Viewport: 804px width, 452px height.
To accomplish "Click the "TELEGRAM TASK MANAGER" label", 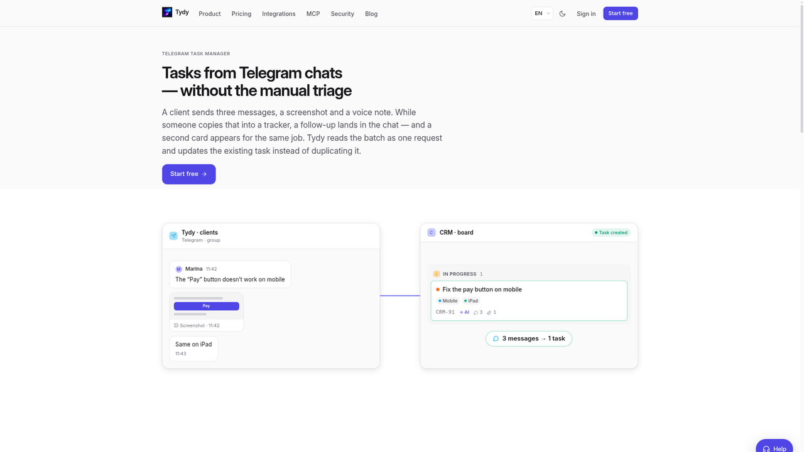I will pyautogui.click(x=196, y=54).
